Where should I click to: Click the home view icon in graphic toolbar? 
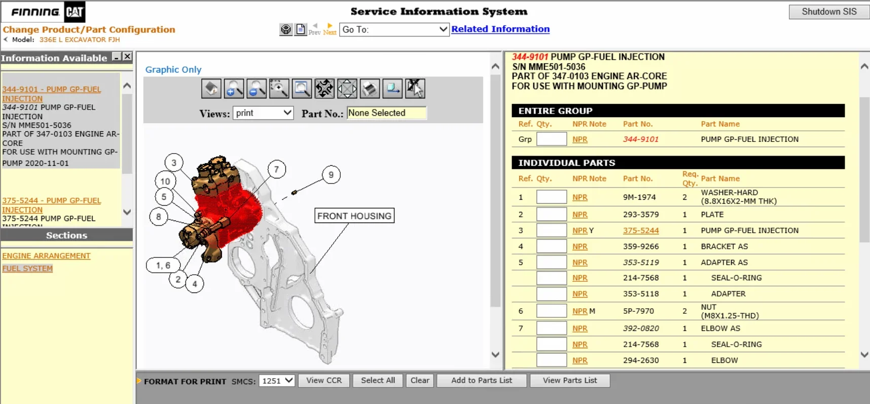point(211,89)
